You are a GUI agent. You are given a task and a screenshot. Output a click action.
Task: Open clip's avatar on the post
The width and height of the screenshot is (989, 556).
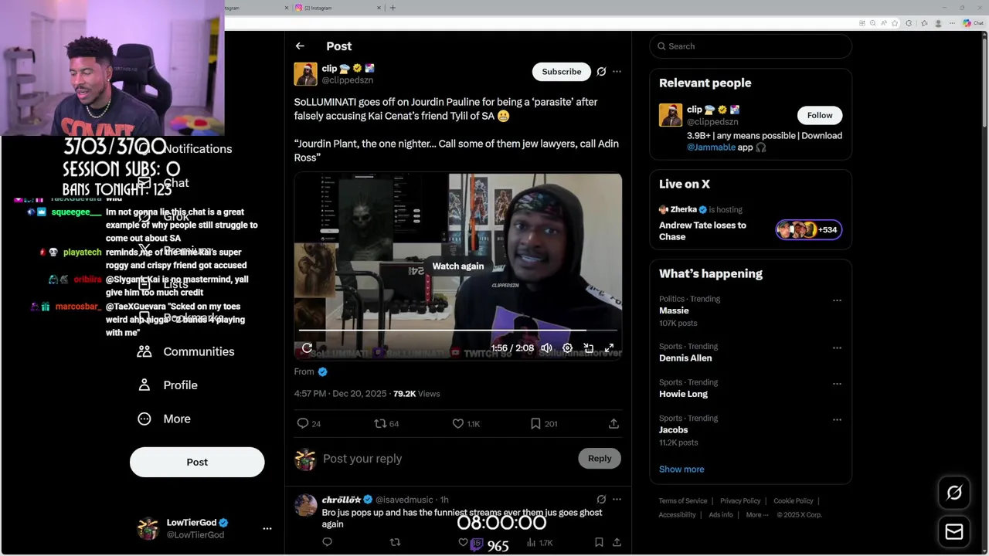[x=305, y=74]
